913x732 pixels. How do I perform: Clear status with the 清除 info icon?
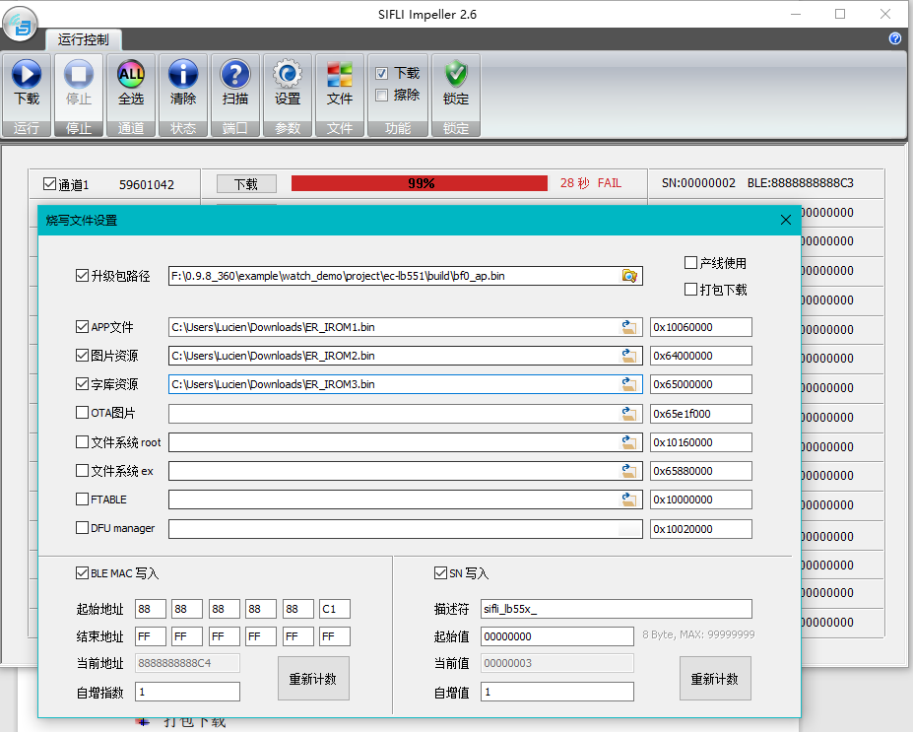coord(183,75)
